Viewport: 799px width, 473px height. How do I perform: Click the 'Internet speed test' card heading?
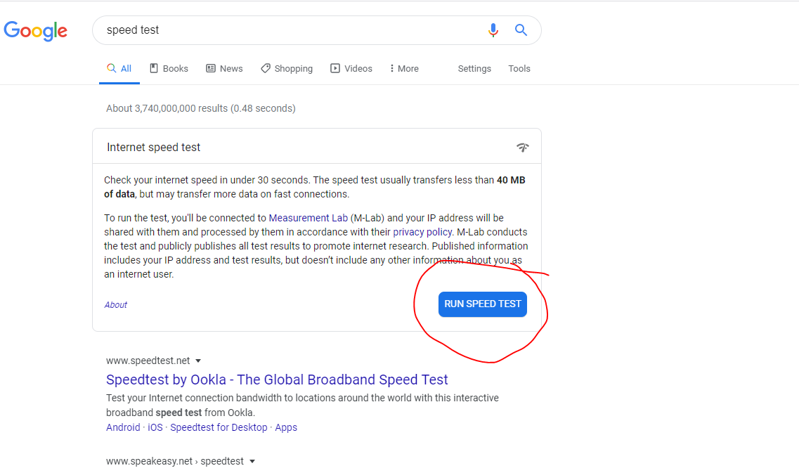pyautogui.click(x=153, y=148)
